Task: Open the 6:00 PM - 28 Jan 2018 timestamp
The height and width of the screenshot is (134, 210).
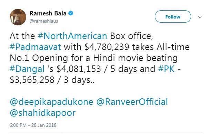Action: click(x=33, y=125)
